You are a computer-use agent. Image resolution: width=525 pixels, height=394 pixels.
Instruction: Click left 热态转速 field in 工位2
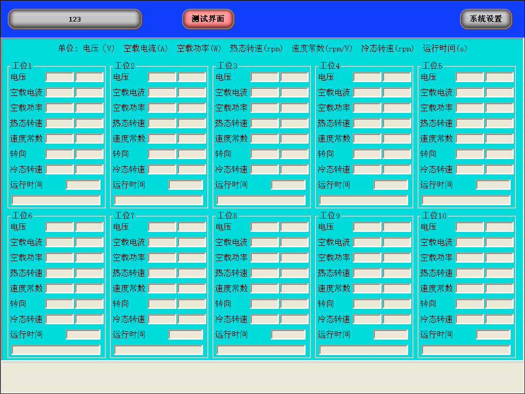tap(162, 123)
